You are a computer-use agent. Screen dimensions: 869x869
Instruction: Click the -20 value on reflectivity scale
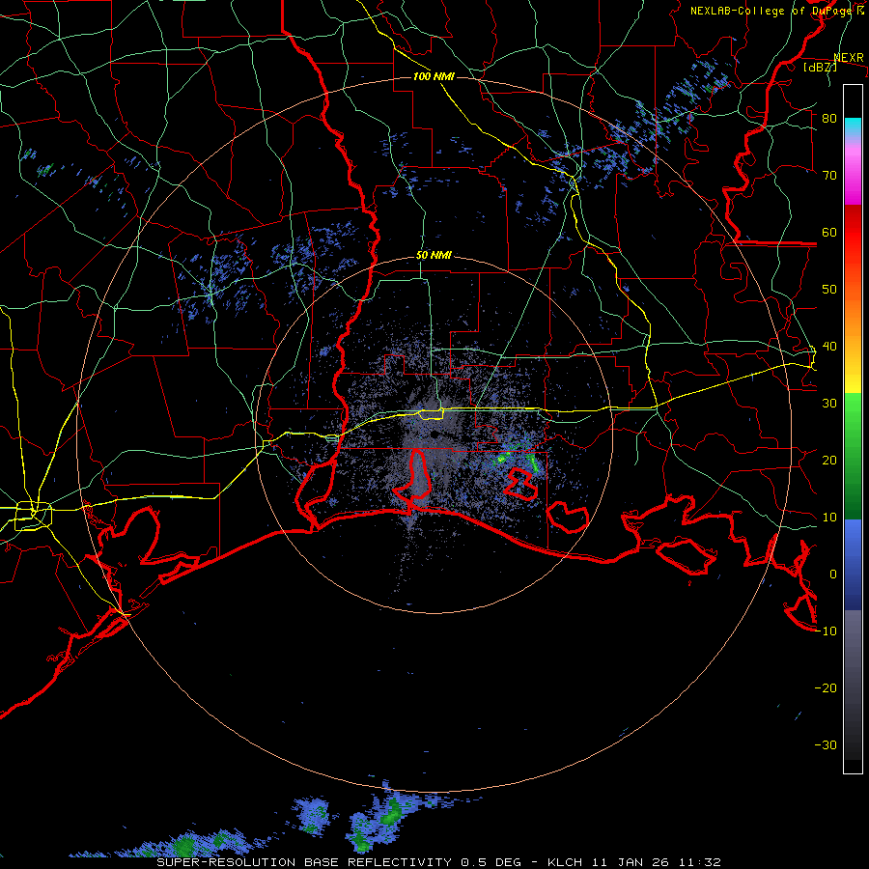tap(826, 688)
